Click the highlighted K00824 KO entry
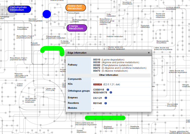 [98, 84]
